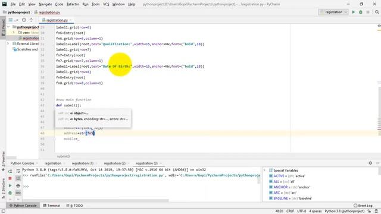Click the collapse-all icon in Project panel
Screen dimensions: 381x214
tap(31, 20)
